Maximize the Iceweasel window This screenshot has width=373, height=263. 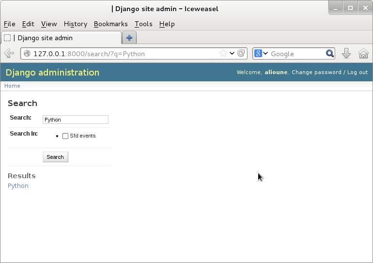click(350, 8)
